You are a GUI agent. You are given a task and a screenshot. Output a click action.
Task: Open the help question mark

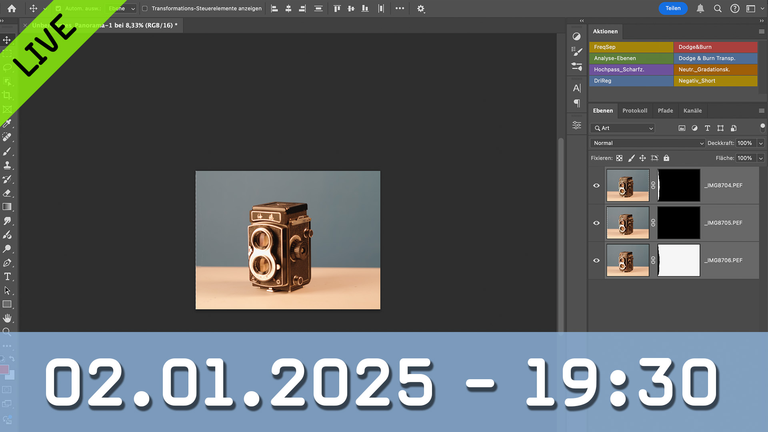point(735,8)
